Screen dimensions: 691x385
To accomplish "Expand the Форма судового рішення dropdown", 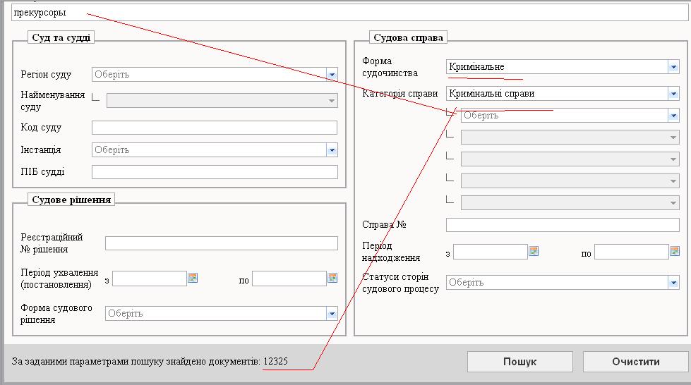I will pos(332,314).
